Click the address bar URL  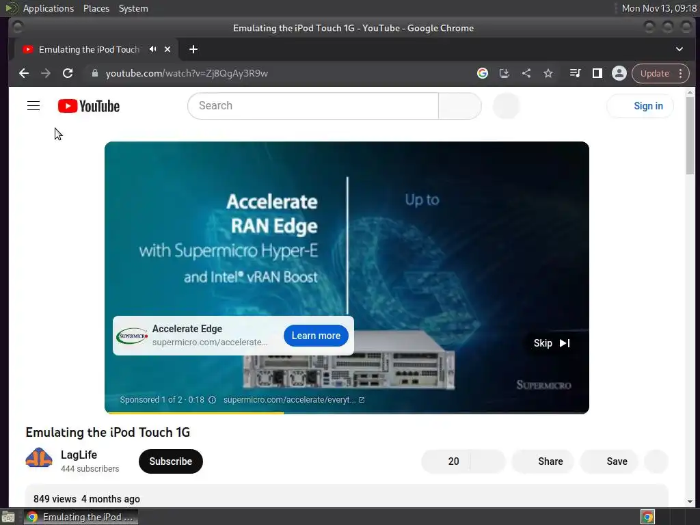pos(187,73)
